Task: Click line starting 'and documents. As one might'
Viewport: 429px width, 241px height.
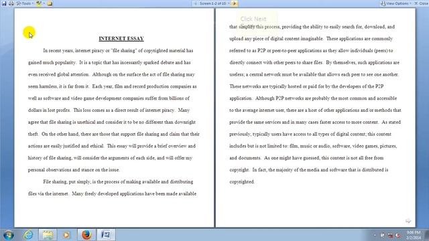Action: pos(306,158)
